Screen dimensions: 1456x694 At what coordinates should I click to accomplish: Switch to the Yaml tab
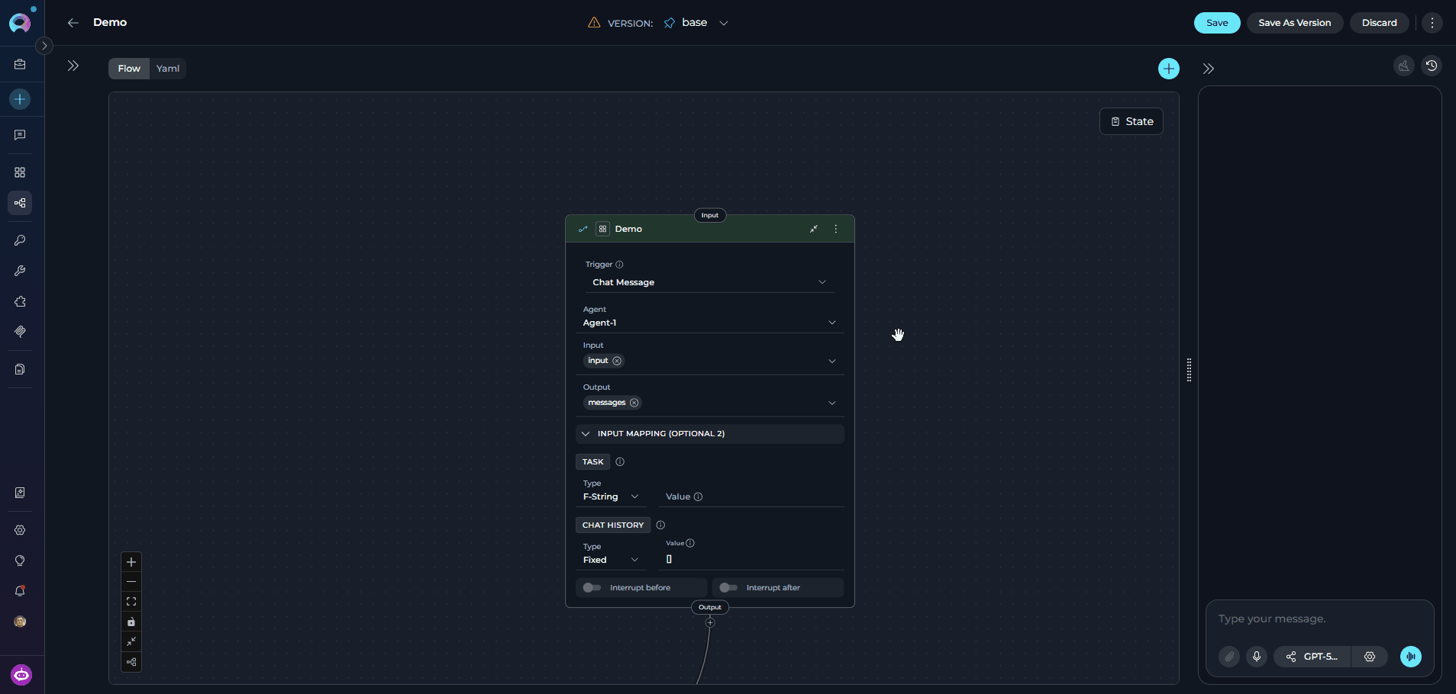point(168,69)
